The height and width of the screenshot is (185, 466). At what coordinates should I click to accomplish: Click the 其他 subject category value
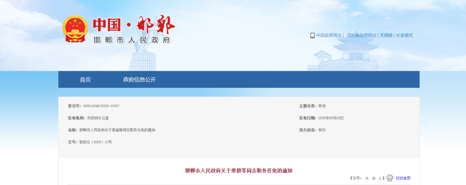(322, 106)
